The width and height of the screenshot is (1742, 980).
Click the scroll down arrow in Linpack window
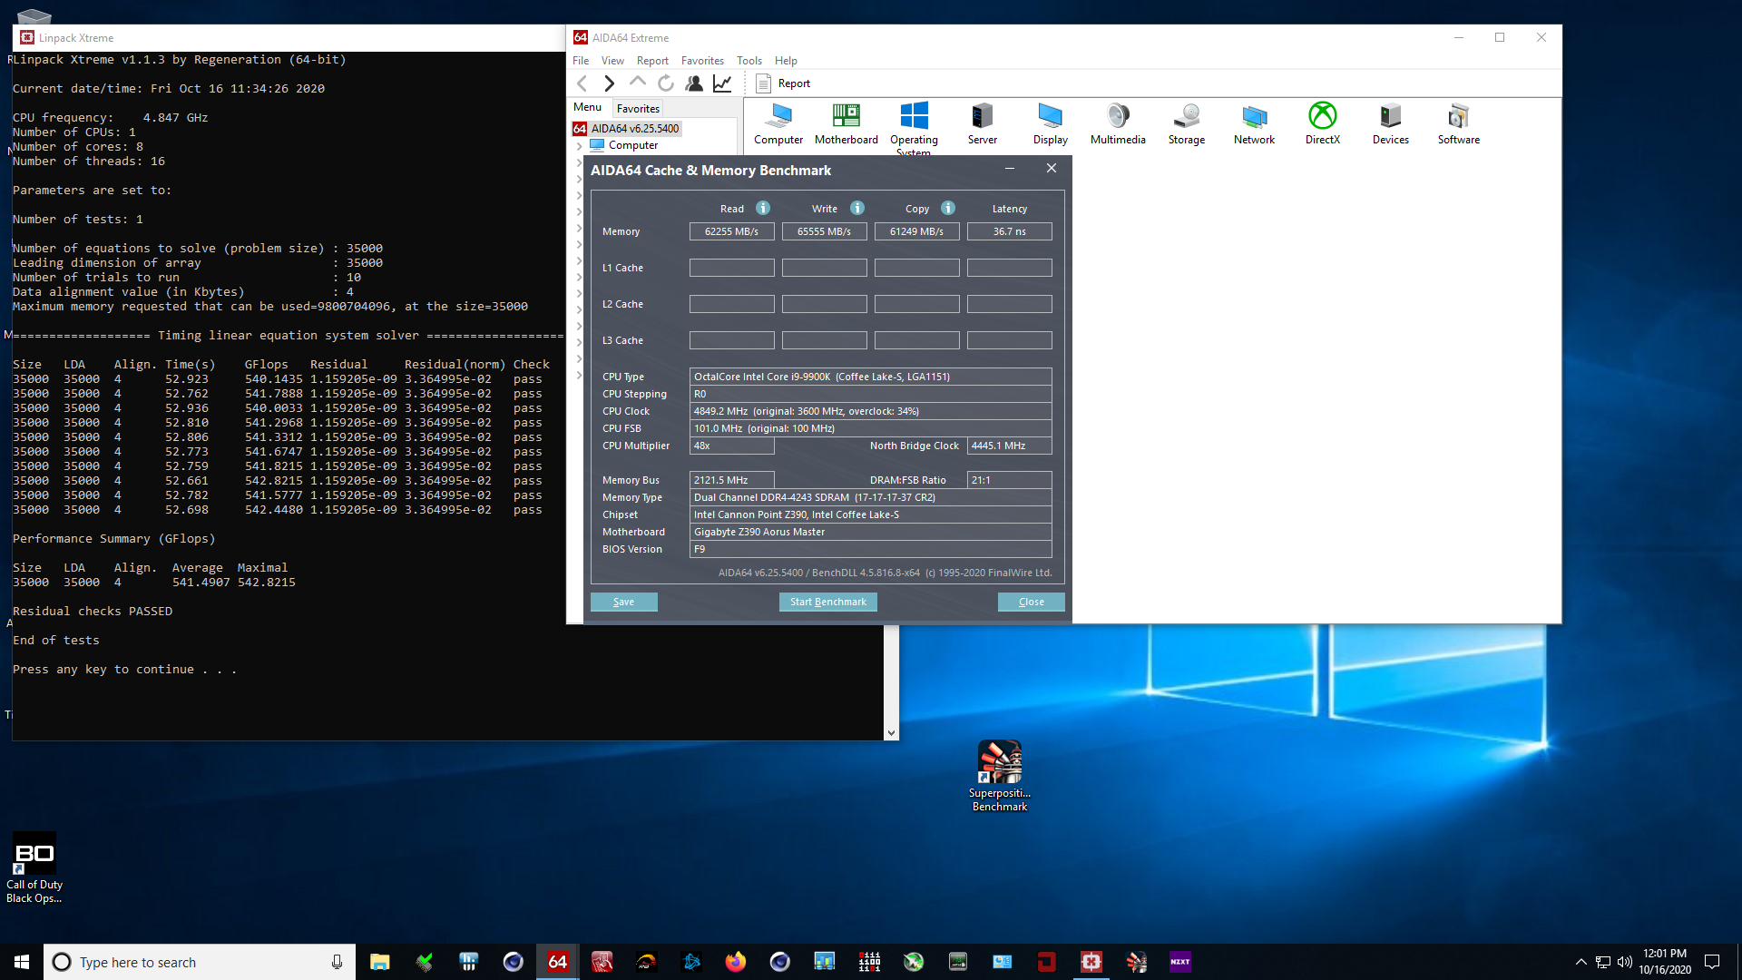(x=891, y=733)
